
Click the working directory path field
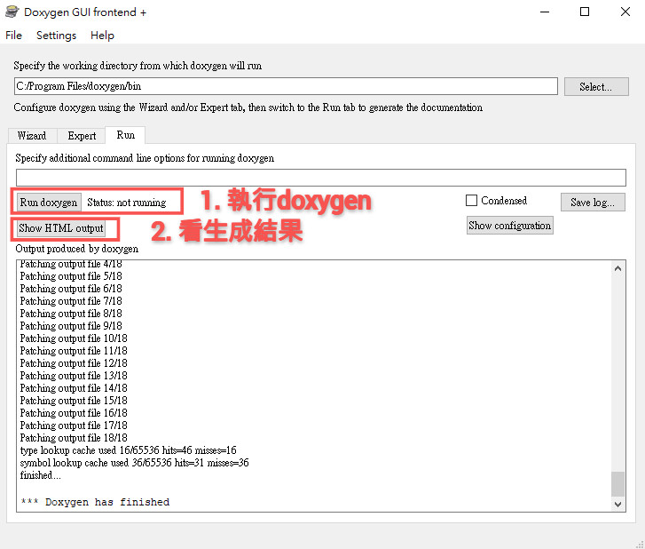[x=286, y=86]
